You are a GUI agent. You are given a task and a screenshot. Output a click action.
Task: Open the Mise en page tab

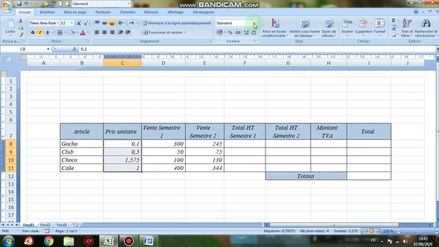pyautogui.click(x=75, y=12)
